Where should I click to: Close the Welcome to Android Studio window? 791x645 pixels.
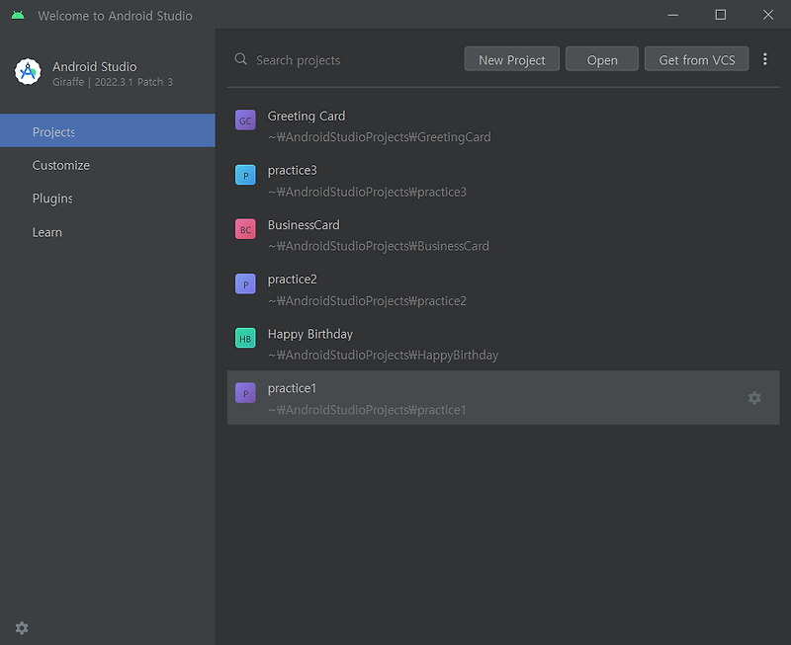tap(768, 15)
